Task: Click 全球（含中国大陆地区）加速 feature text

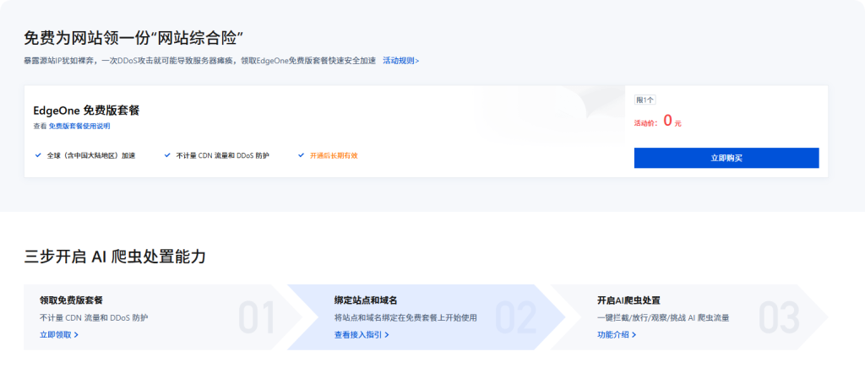Action: (x=91, y=155)
